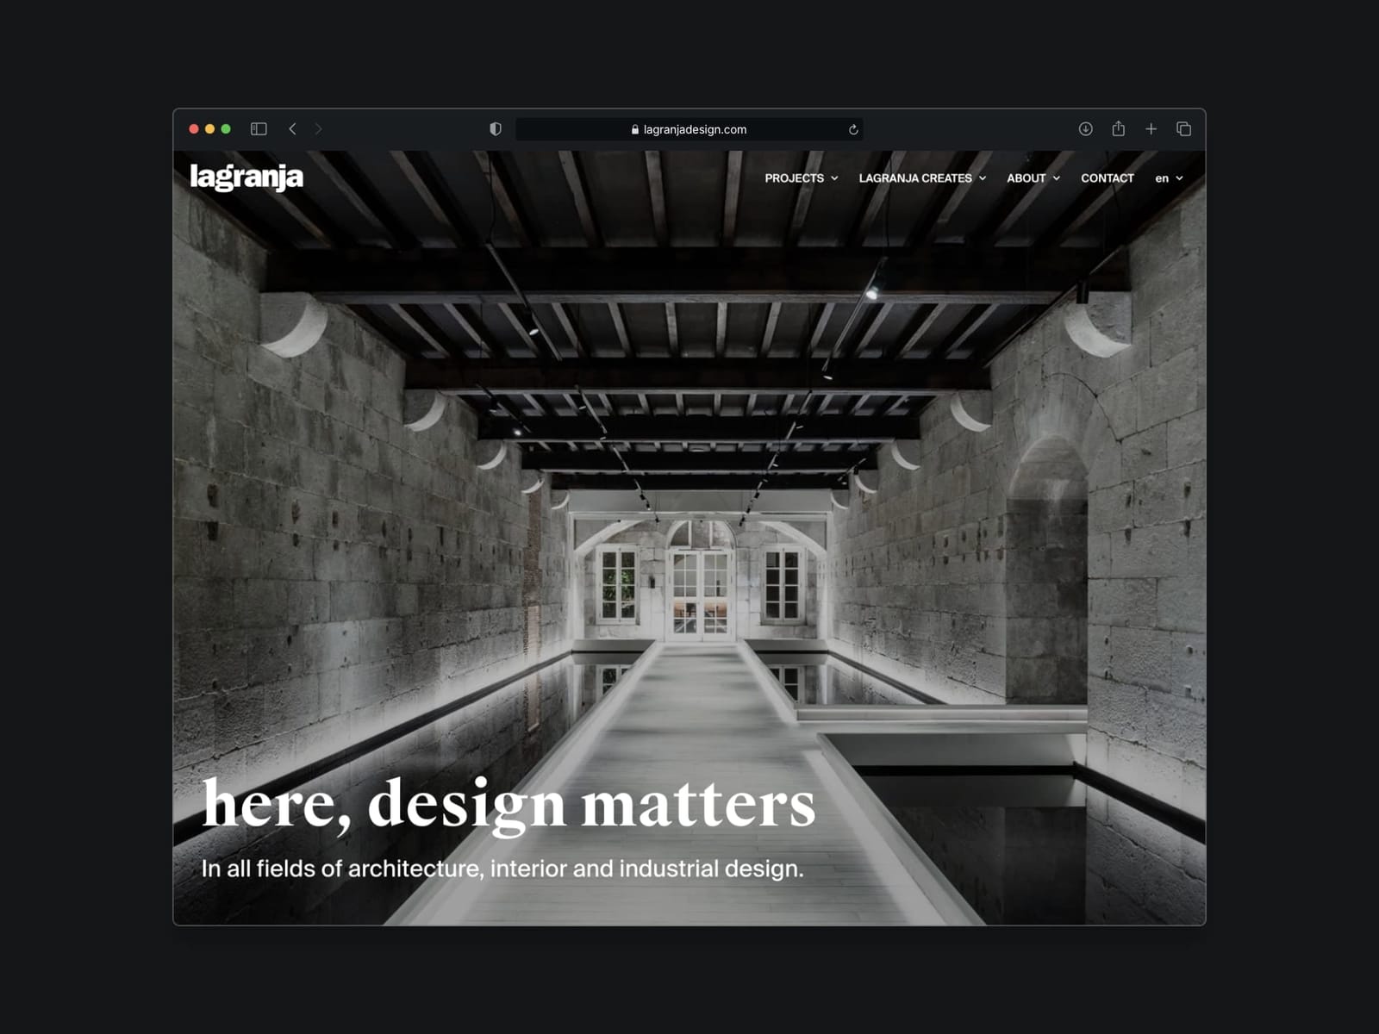Open the CONTACT page

[x=1108, y=178]
